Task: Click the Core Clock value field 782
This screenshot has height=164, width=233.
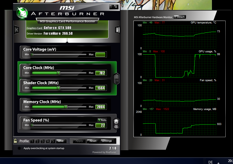Action: point(100,73)
